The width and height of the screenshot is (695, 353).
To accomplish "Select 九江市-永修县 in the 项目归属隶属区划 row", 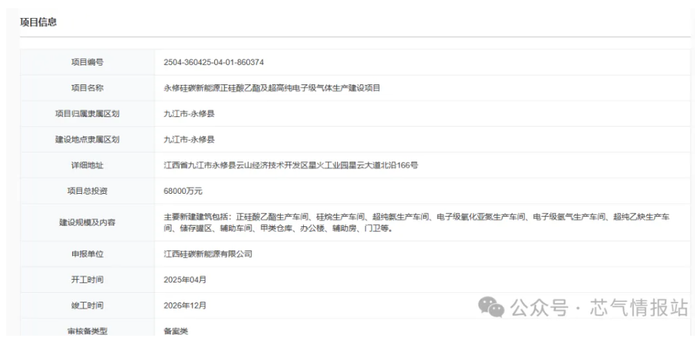I will coord(189,114).
